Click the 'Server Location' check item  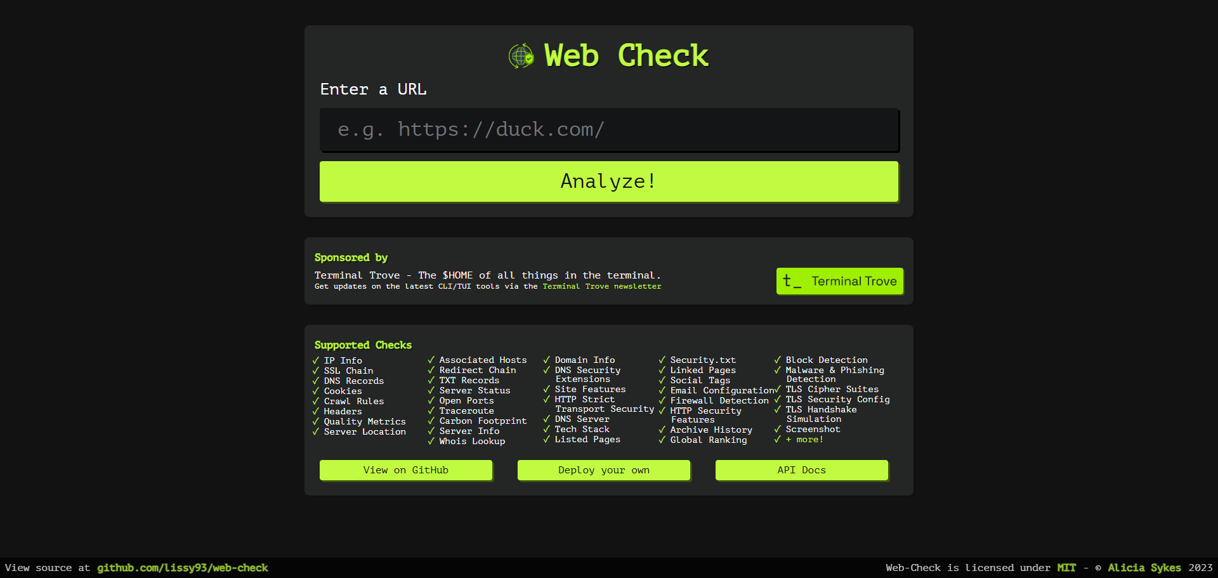[x=365, y=431]
